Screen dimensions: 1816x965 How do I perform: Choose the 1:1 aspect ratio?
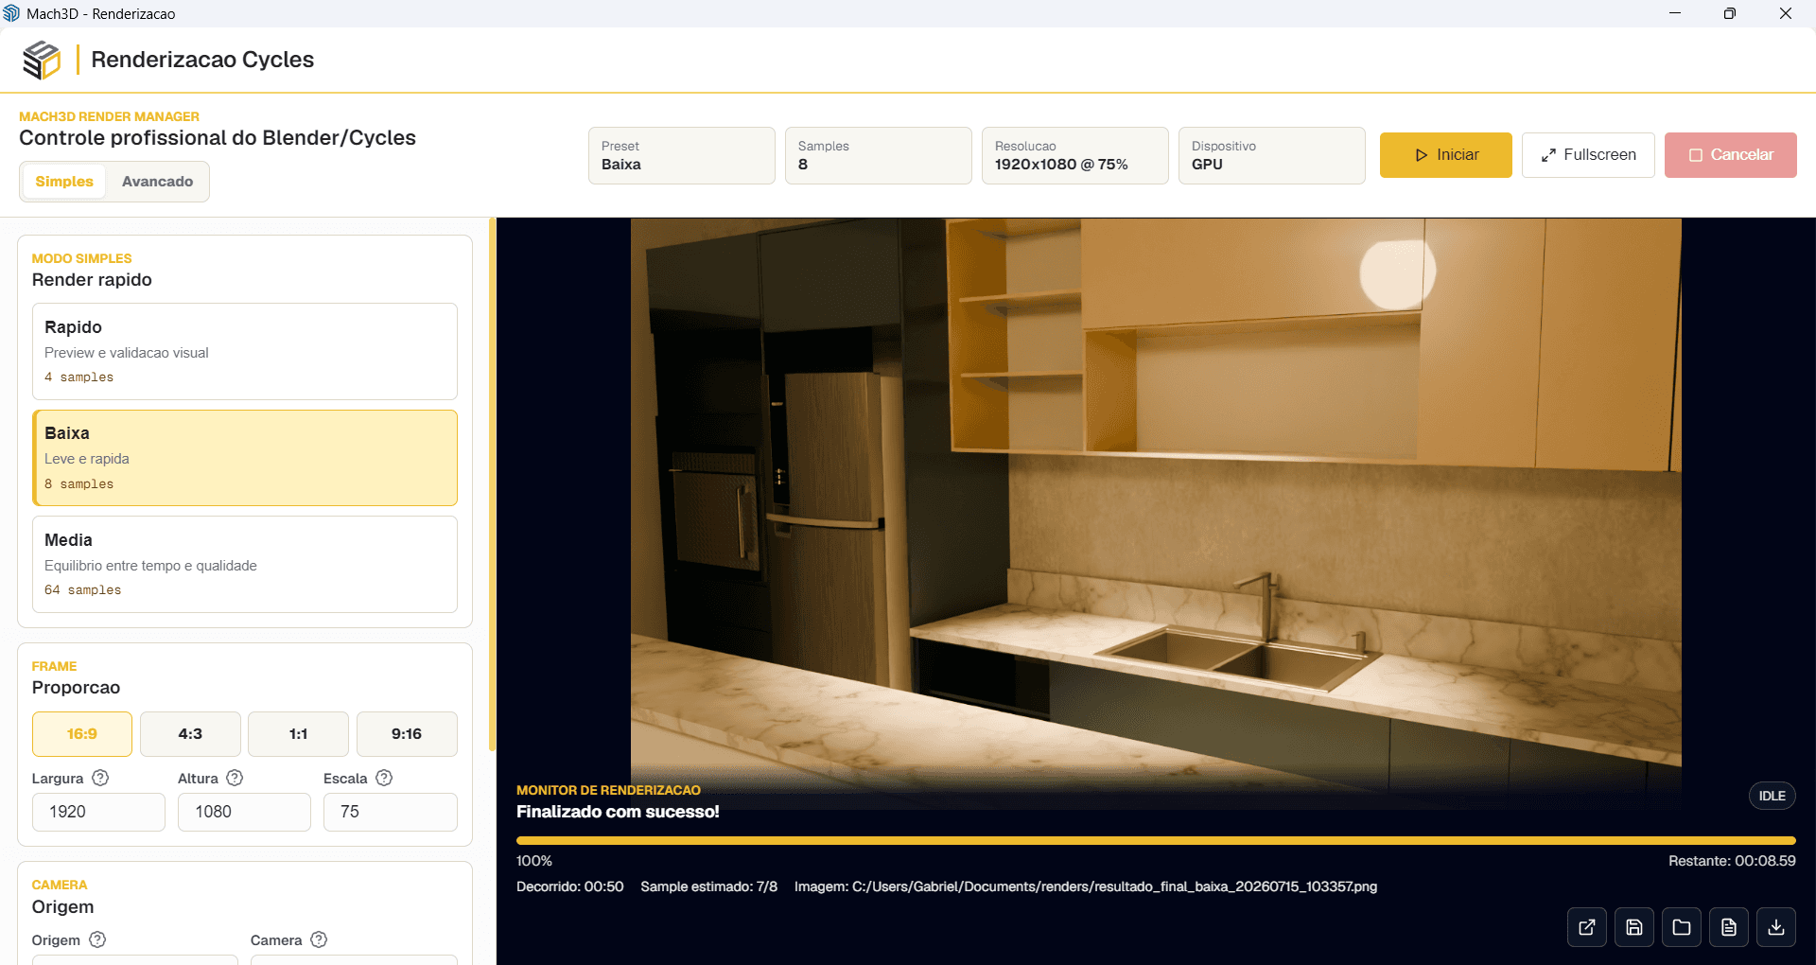(298, 734)
